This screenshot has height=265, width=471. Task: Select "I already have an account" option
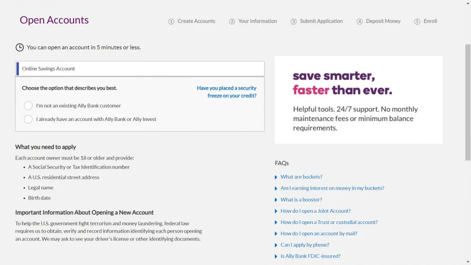(x=28, y=119)
